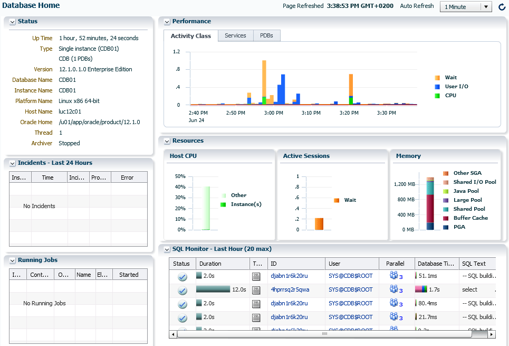Collapse the Incidents - Last 24 Hours panel
Image resolution: width=509 pixels, height=346 pixels.
click(13, 163)
